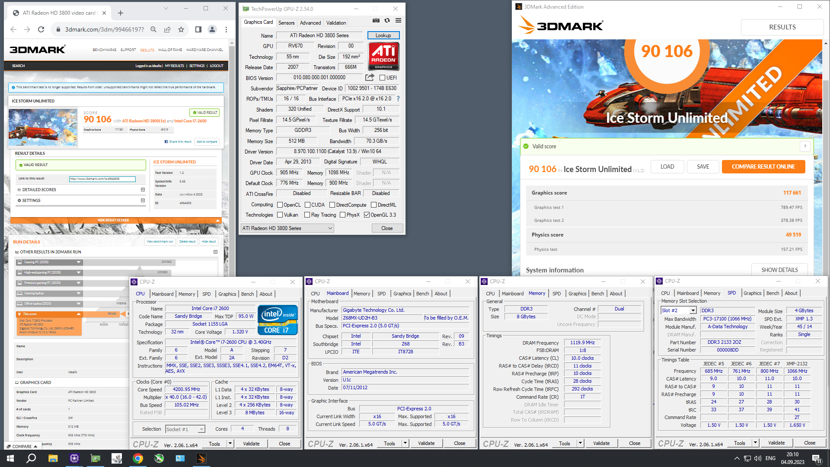Click the Chrome share page icon

167,29
